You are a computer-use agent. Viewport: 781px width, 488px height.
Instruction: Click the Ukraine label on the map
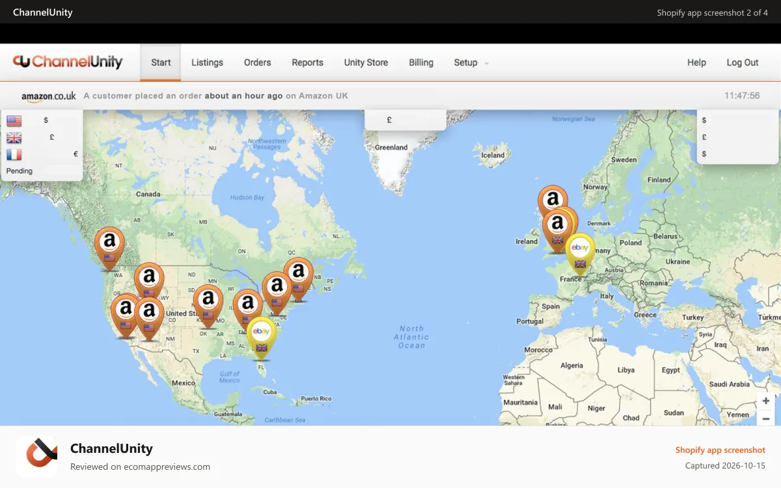coord(678,262)
